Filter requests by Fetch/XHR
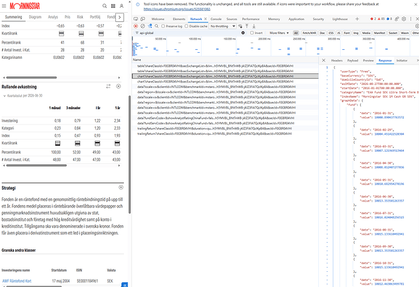This screenshot has height=287, width=419. point(309,33)
